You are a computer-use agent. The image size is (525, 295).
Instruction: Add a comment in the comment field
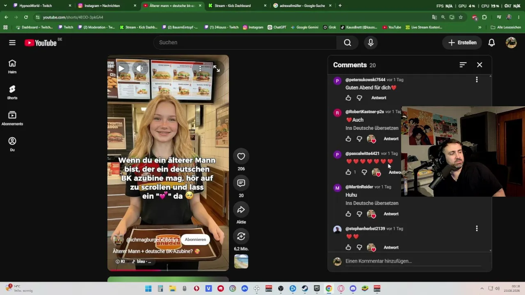pos(413,261)
